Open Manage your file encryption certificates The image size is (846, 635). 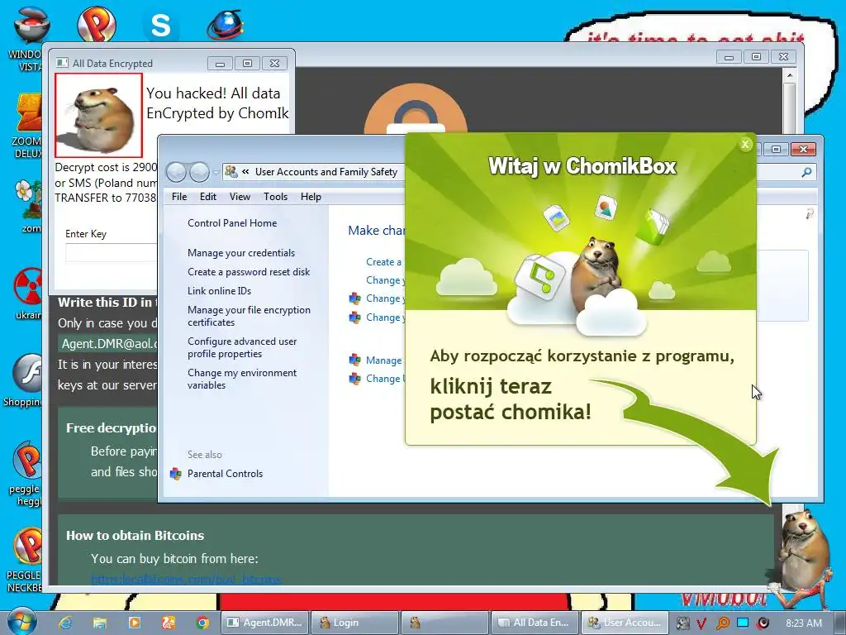point(249,316)
